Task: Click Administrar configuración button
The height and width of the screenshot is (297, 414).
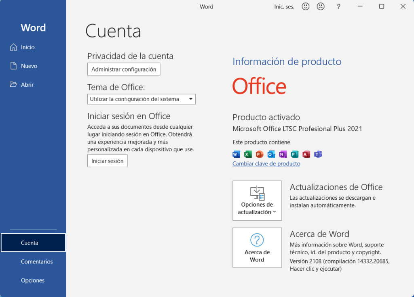Action: pos(124,69)
